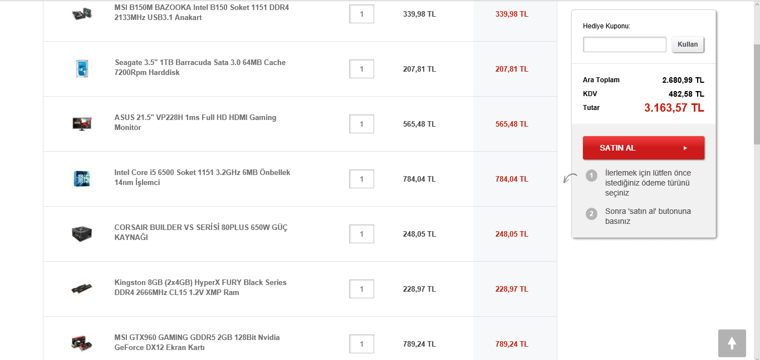The width and height of the screenshot is (760, 360).
Task: Click quantity box for Seagate Barracuda harddisk
Action: coord(361,69)
